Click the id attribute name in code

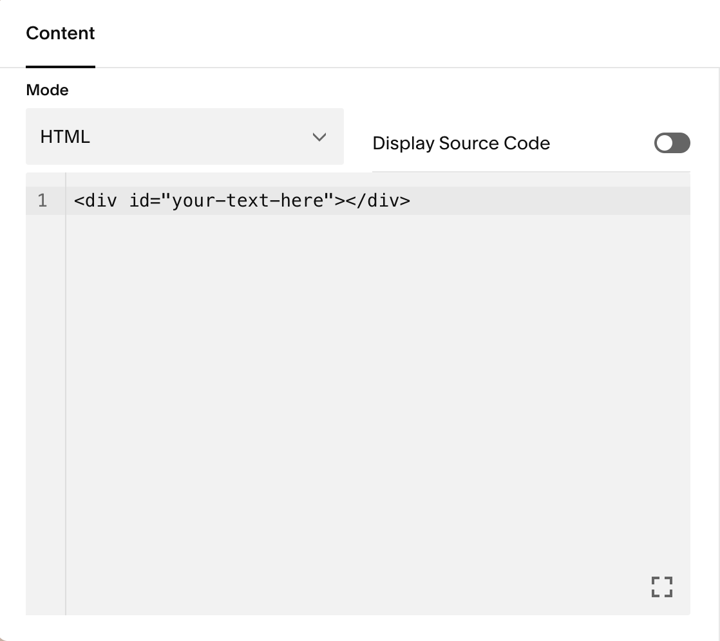pos(137,201)
